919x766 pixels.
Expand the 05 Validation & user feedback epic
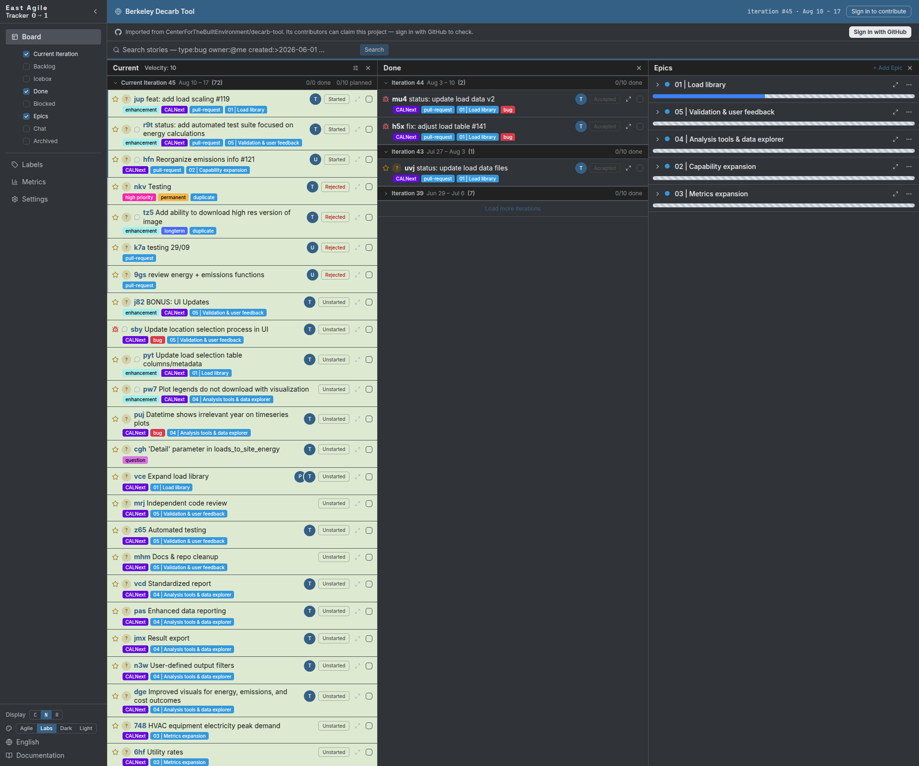pos(658,112)
